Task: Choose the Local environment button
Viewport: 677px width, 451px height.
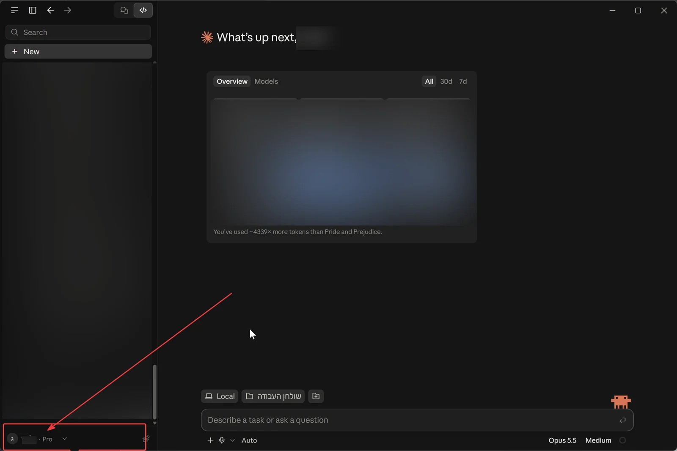Action: 220,396
